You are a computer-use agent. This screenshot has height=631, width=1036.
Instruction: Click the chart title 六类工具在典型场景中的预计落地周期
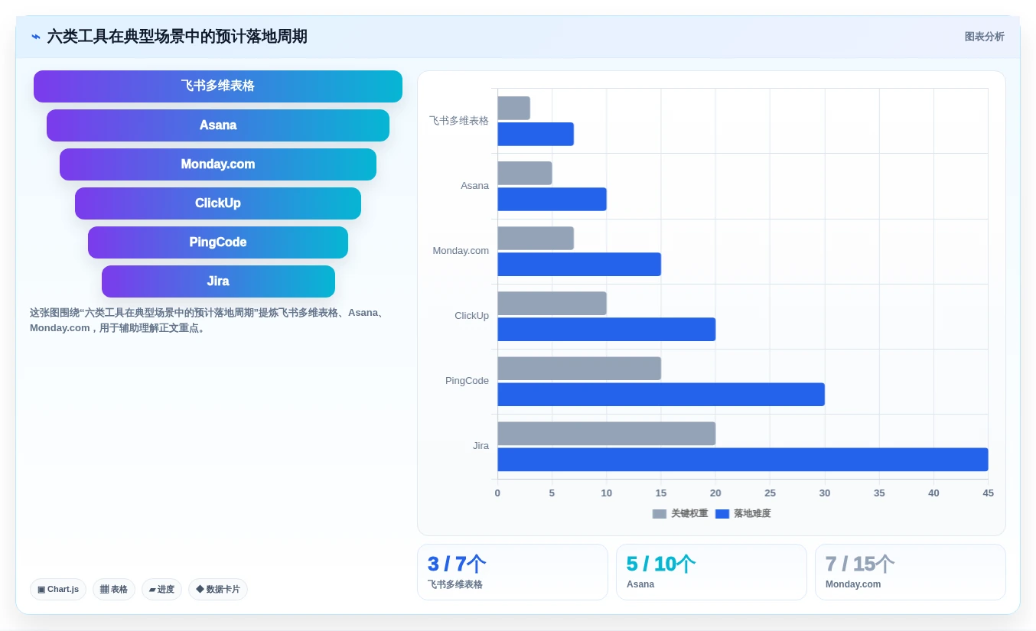pos(178,37)
